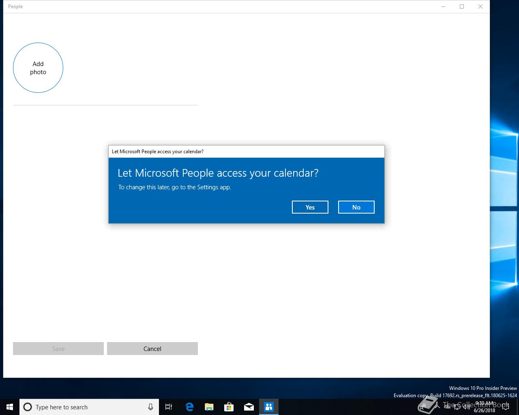
Task: Open the network status tray icon
Action: pos(457,407)
